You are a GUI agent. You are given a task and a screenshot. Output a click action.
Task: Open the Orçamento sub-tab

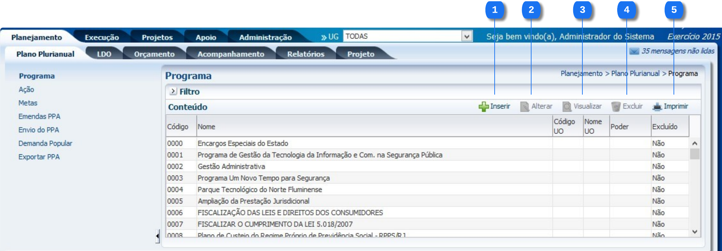pos(154,54)
